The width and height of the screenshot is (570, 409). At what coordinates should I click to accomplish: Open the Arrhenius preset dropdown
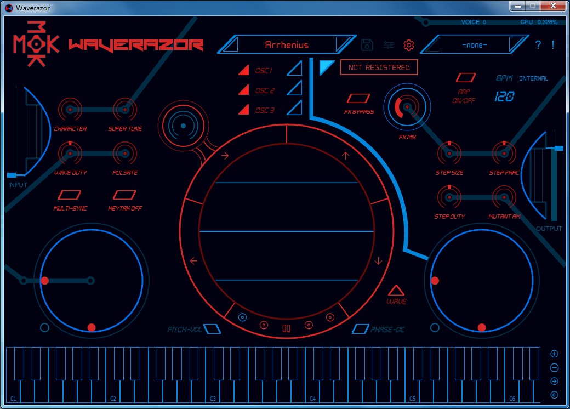[x=288, y=45]
